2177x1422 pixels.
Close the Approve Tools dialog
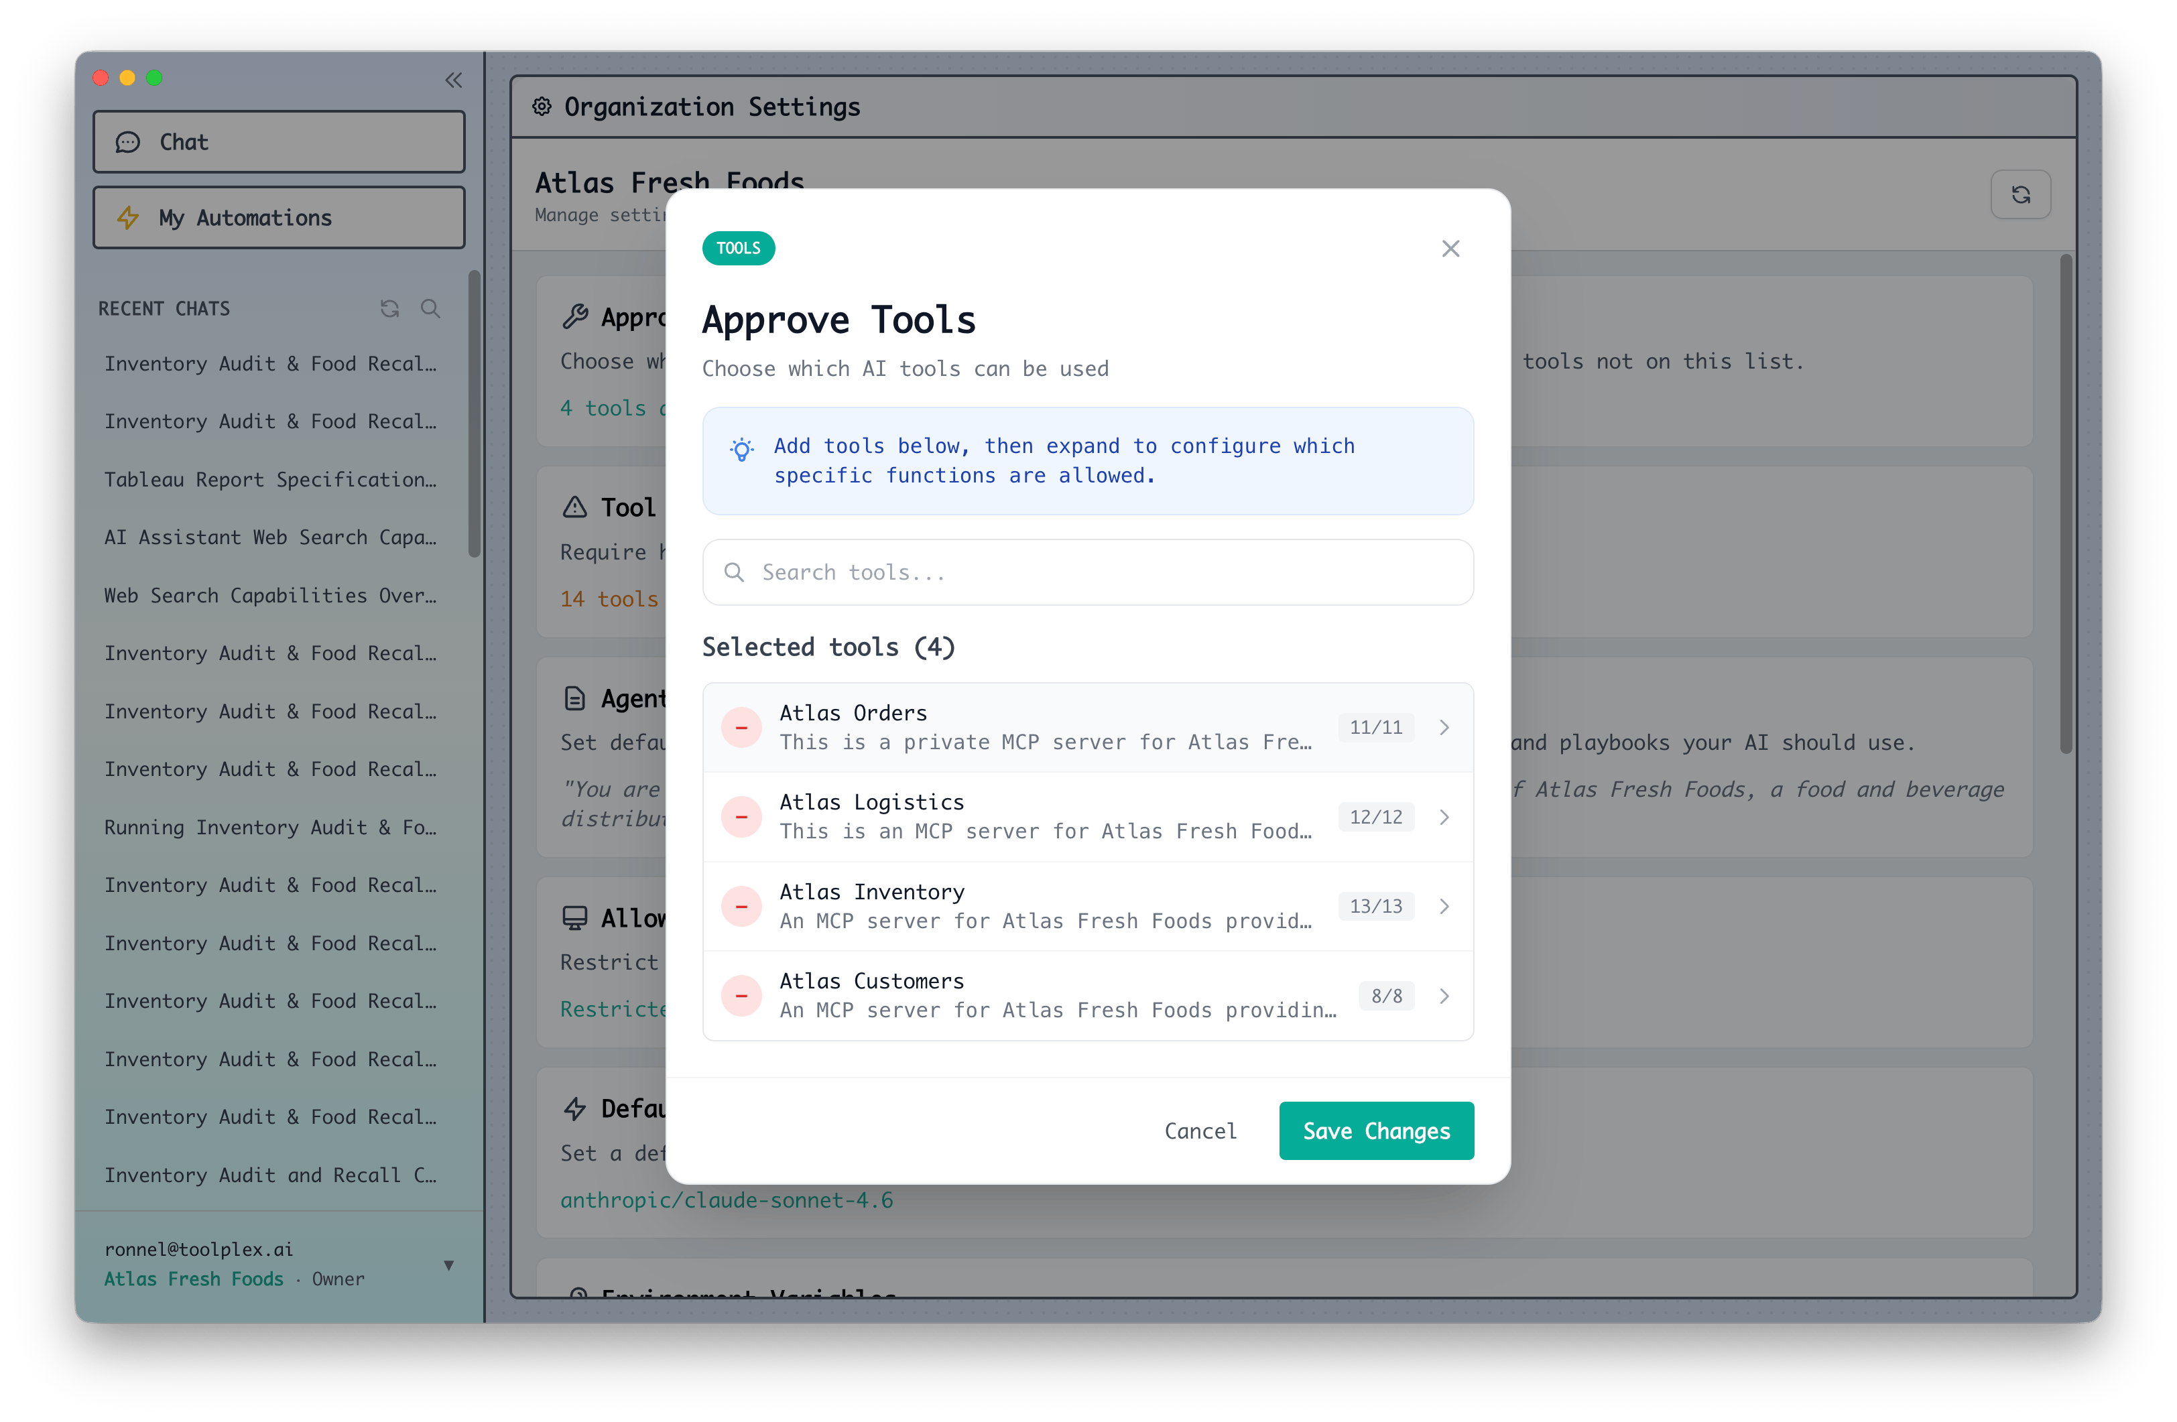coord(1450,248)
